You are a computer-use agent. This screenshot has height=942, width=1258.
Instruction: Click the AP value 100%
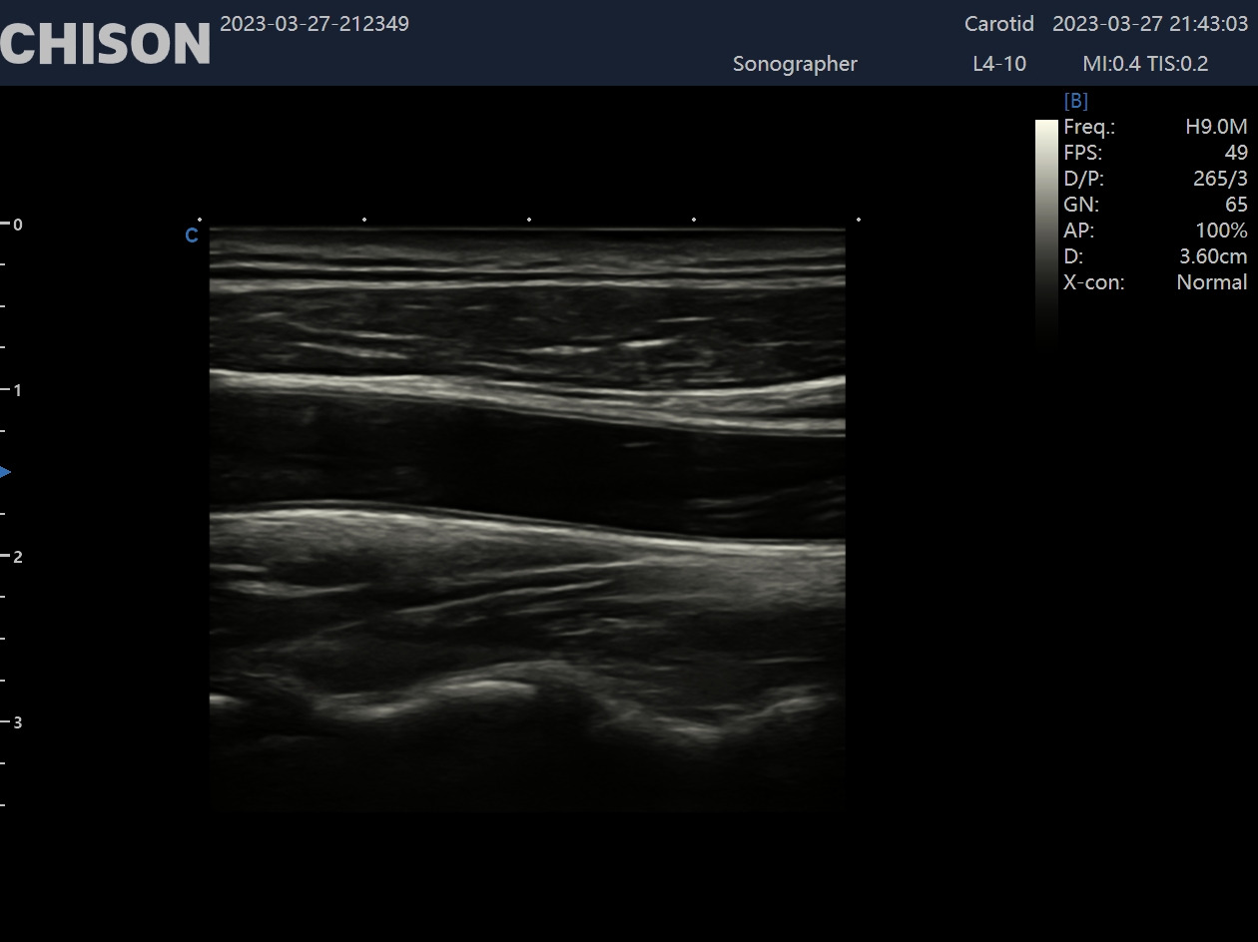coord(1221,231)
